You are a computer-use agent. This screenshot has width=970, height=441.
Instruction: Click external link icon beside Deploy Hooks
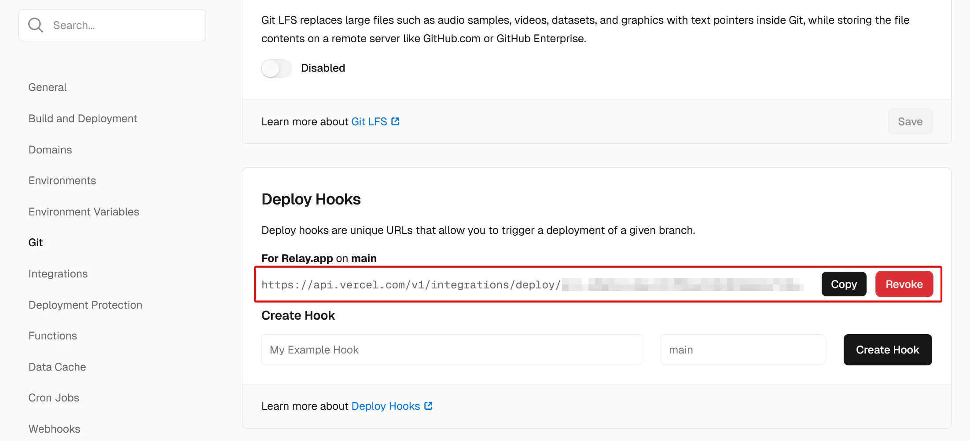428,406
